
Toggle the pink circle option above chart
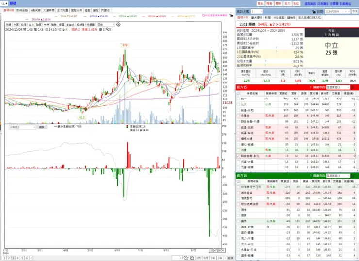coord(203,16)
